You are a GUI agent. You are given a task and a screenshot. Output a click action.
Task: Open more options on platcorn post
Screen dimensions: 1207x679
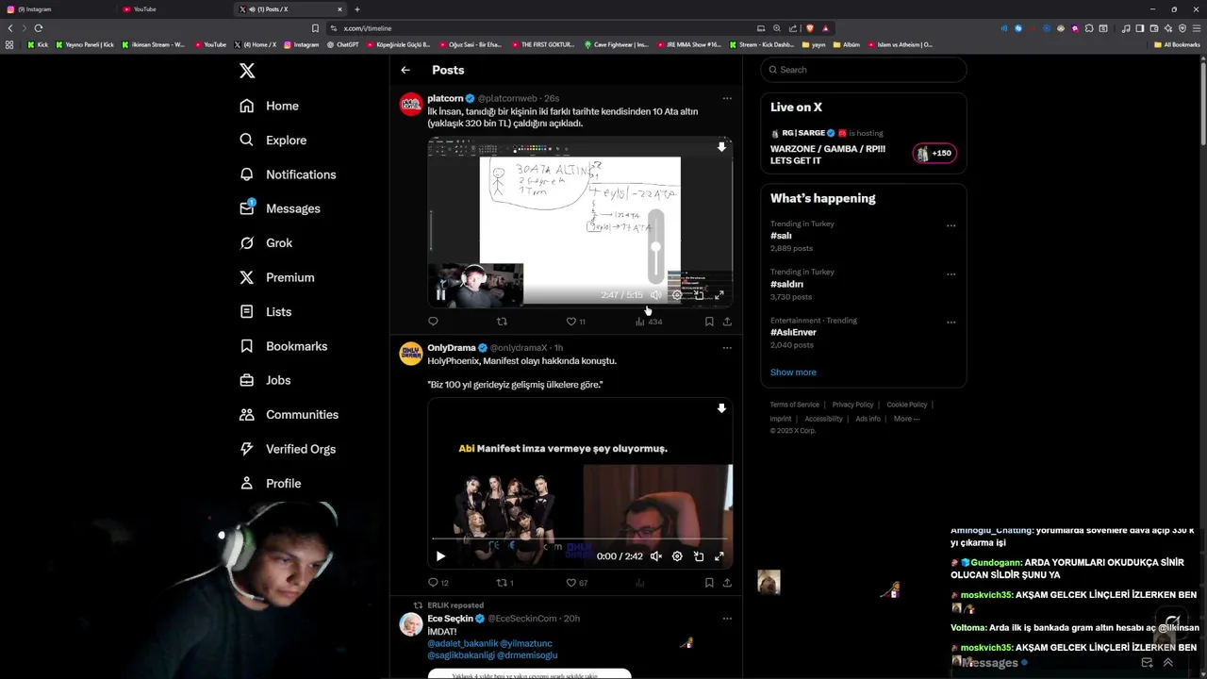tap(727, 98)
